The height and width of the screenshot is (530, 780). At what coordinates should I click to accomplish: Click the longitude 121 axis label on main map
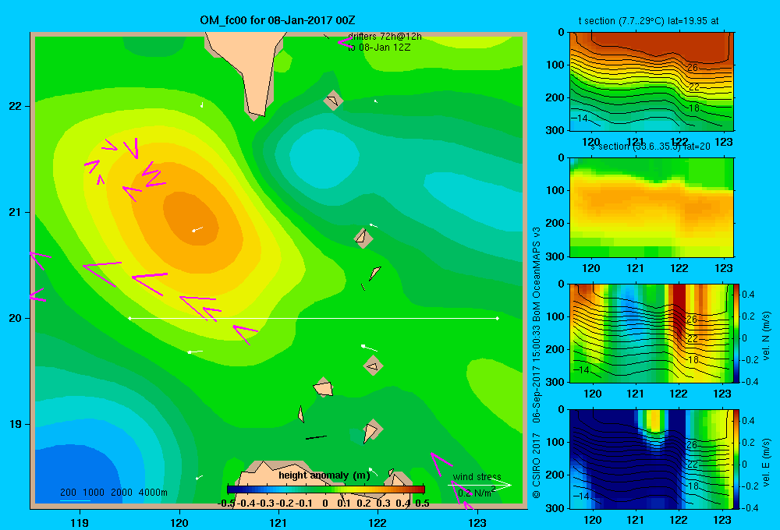pos(278,522)
